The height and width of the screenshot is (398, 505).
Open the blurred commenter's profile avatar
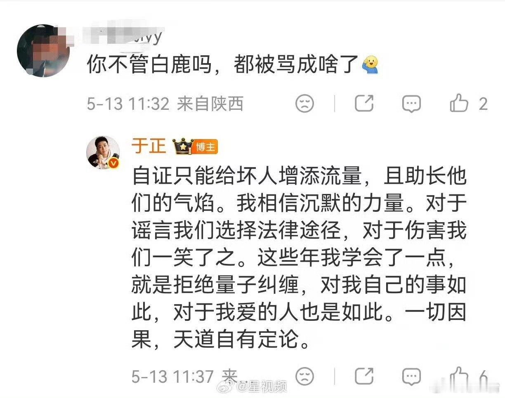[x=42, y=50]
